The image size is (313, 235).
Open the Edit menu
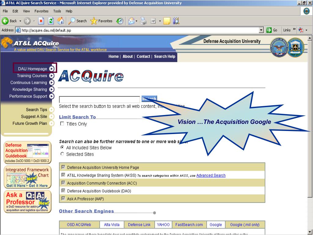[x=15, y=11]
